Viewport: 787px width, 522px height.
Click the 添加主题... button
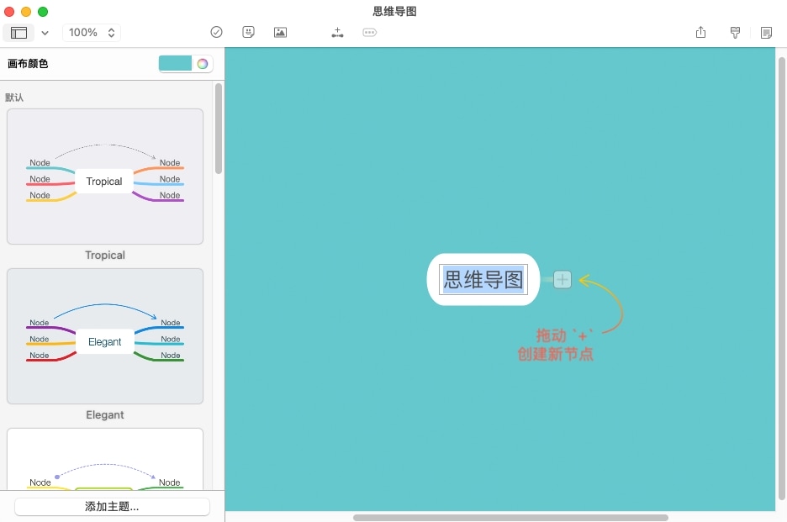point(112,506)
